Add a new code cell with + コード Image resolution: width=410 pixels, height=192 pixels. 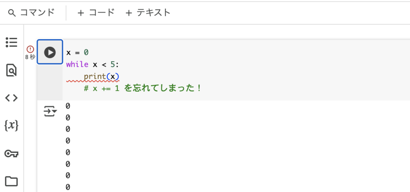(96, 12)
